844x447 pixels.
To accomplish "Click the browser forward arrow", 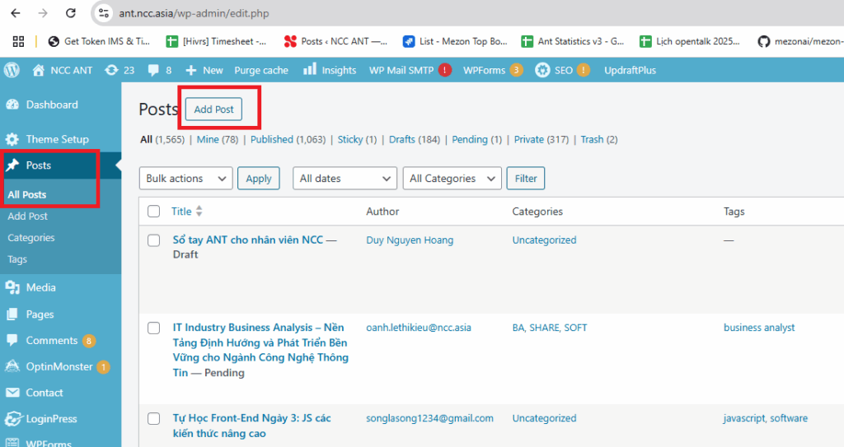I will pos(43,13).
